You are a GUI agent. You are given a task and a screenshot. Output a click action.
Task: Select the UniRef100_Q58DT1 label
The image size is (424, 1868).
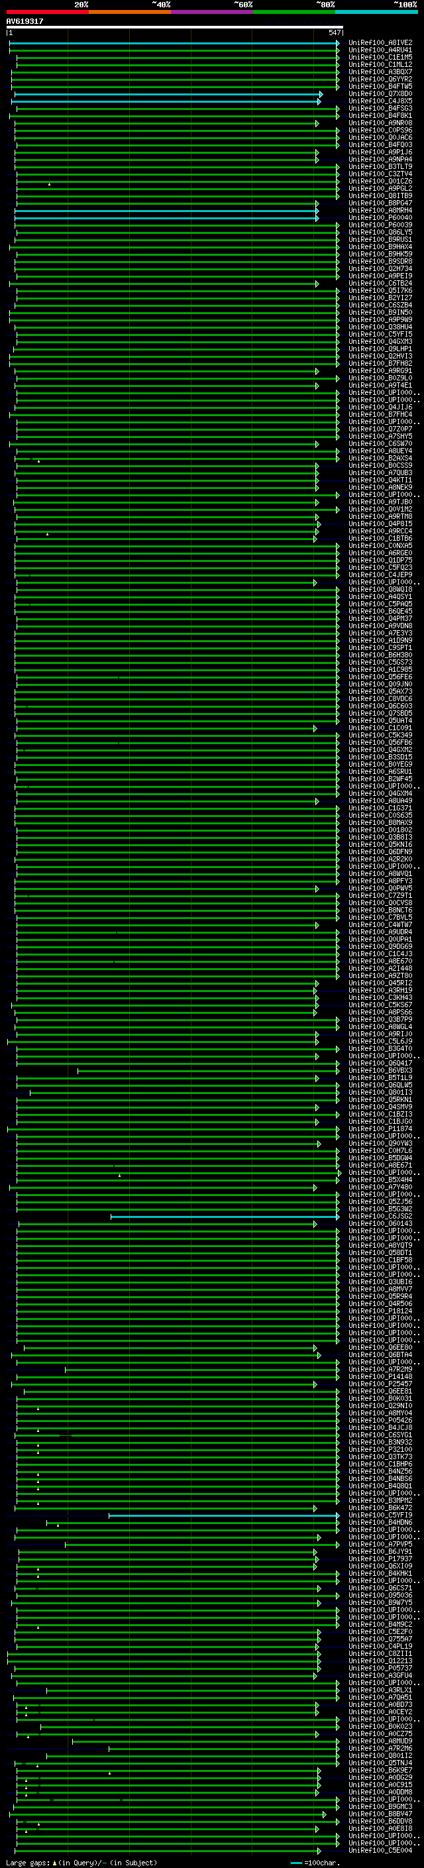(x=380, y=1253)
